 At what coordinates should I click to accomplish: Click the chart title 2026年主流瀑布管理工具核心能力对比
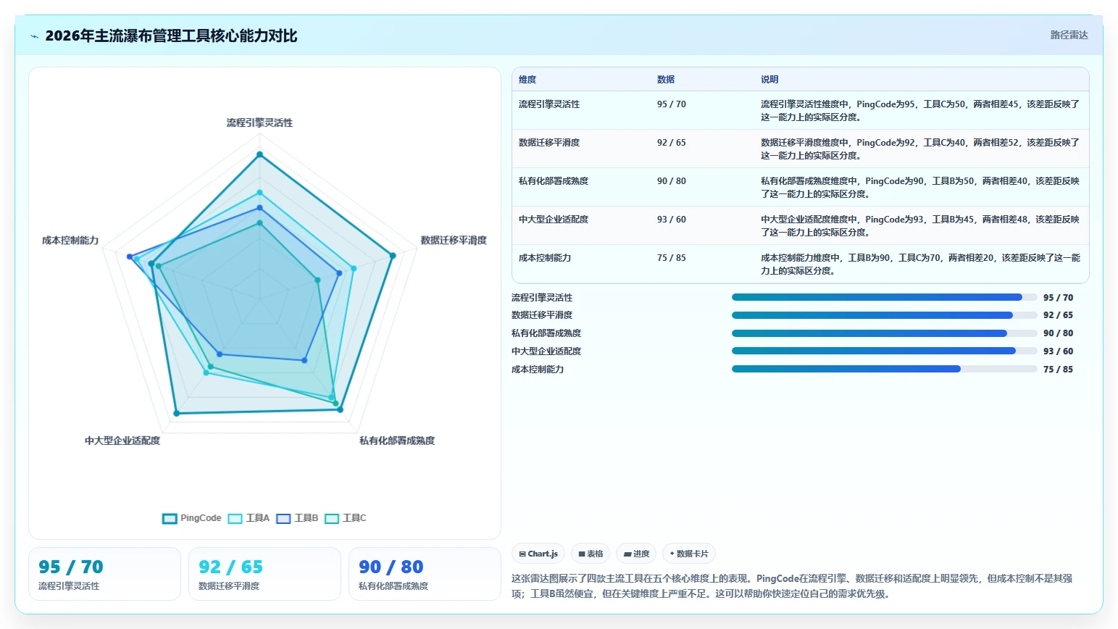tap(171, 36)
